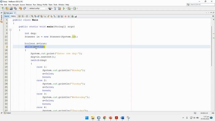Open the Output panel at the bottom
The image size is (215, 121).
7,113
